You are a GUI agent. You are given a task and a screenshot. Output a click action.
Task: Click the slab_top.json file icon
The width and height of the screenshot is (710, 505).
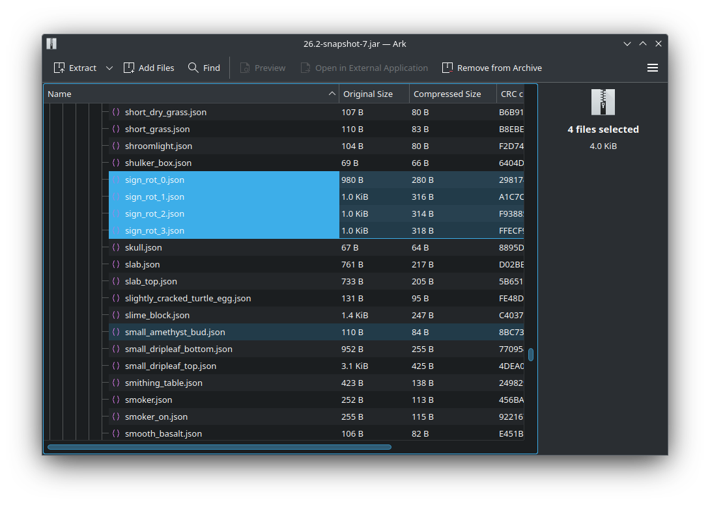pyautogui.click(x=116, y=281)
